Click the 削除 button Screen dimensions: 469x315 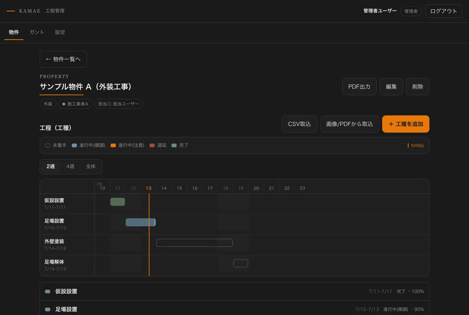tap(417, 87)
